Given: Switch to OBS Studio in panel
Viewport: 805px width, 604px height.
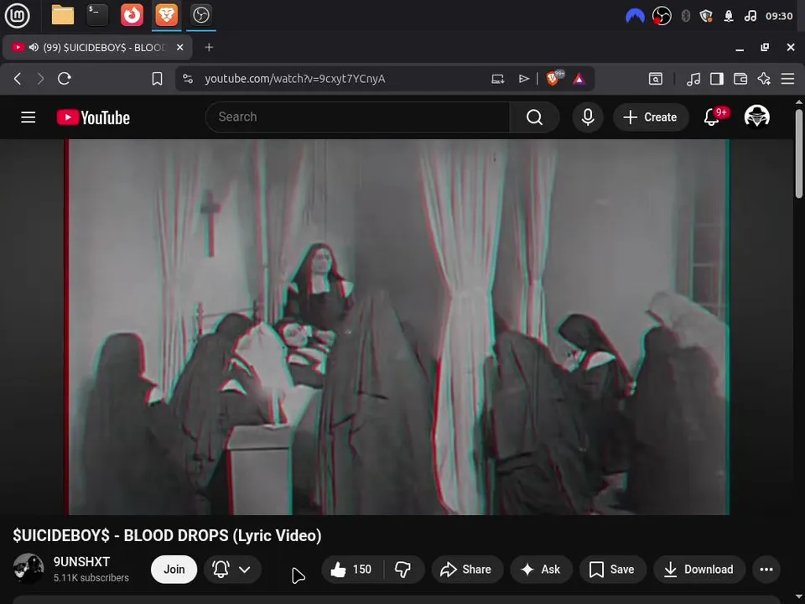Looking at the screenshot, I should [200, 15].
